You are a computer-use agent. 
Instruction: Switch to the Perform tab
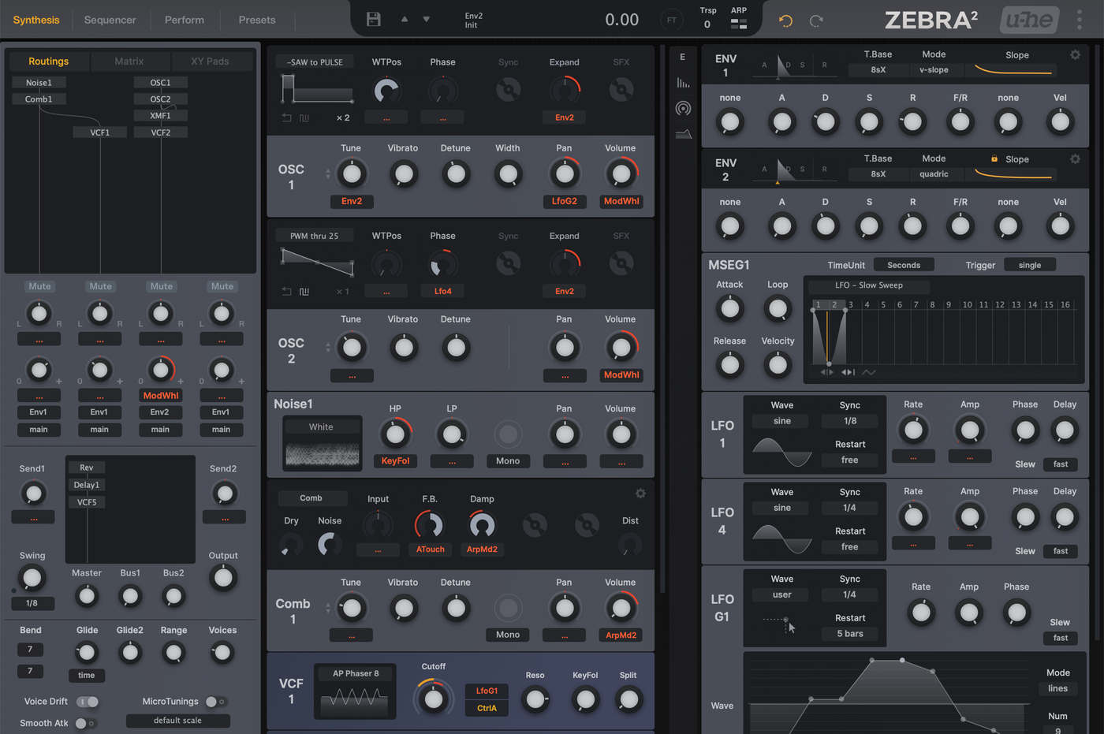[185, 20]
